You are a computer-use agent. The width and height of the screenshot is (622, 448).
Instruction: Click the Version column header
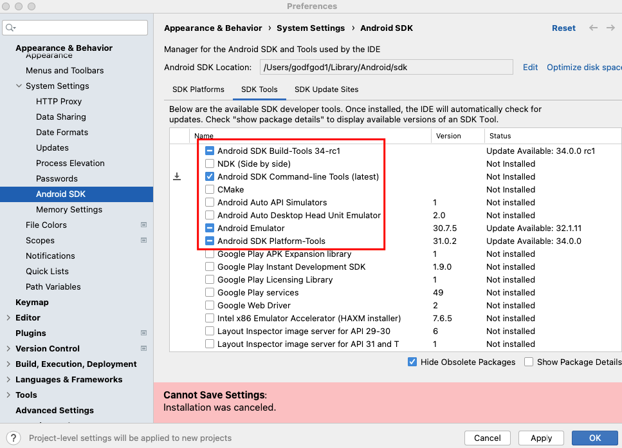(458, 136)
